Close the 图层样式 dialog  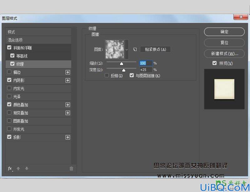241,17
